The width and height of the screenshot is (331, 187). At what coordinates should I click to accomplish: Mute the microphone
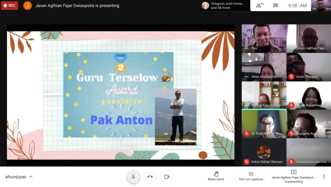133,177
